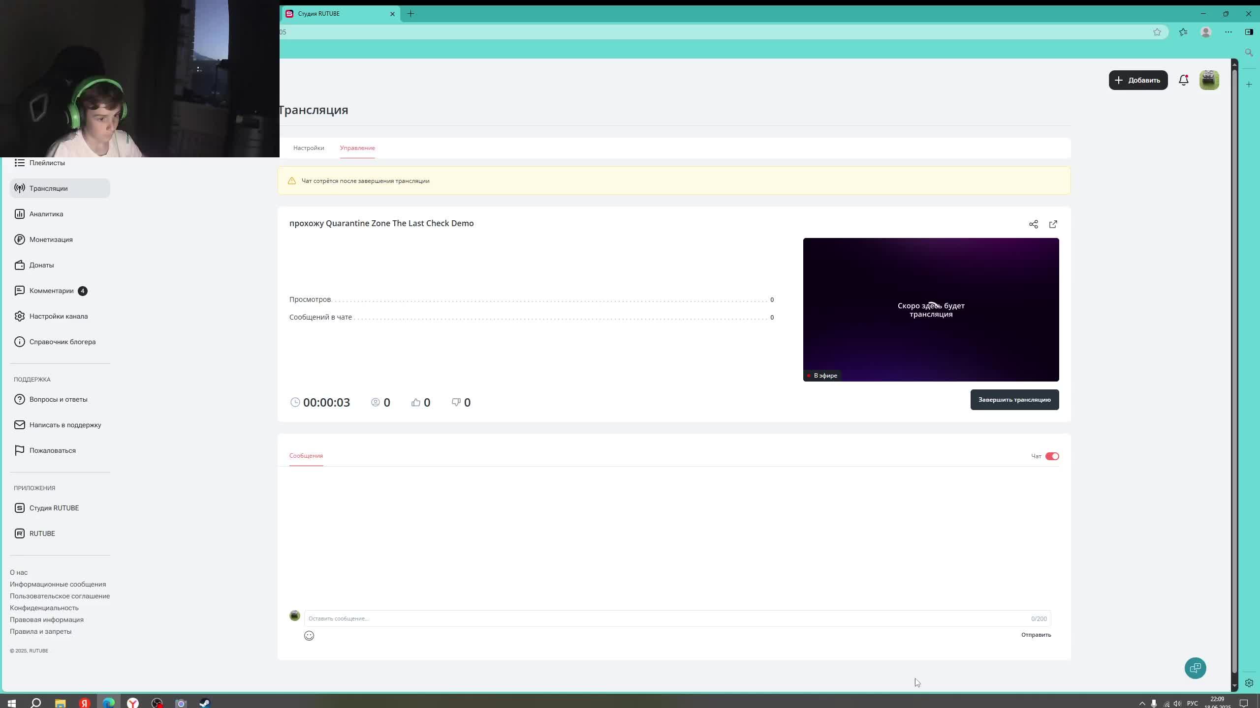Open the channel avatar menu
The height and width of the screenshot is (708, 1260).
[x=1209, y=80]
